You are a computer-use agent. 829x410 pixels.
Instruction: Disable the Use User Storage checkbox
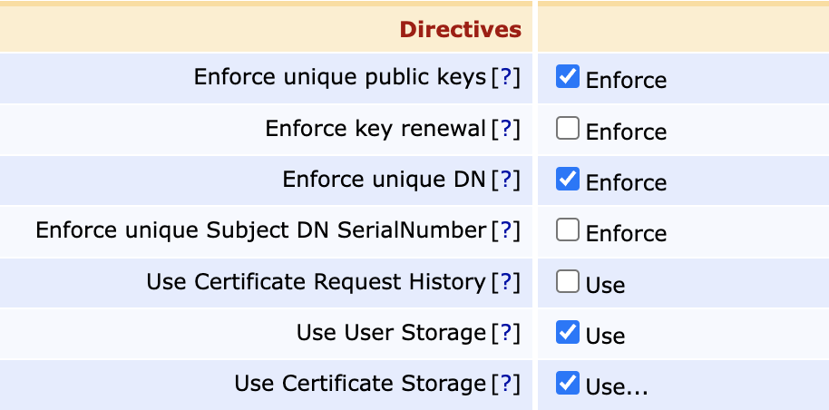568,333
